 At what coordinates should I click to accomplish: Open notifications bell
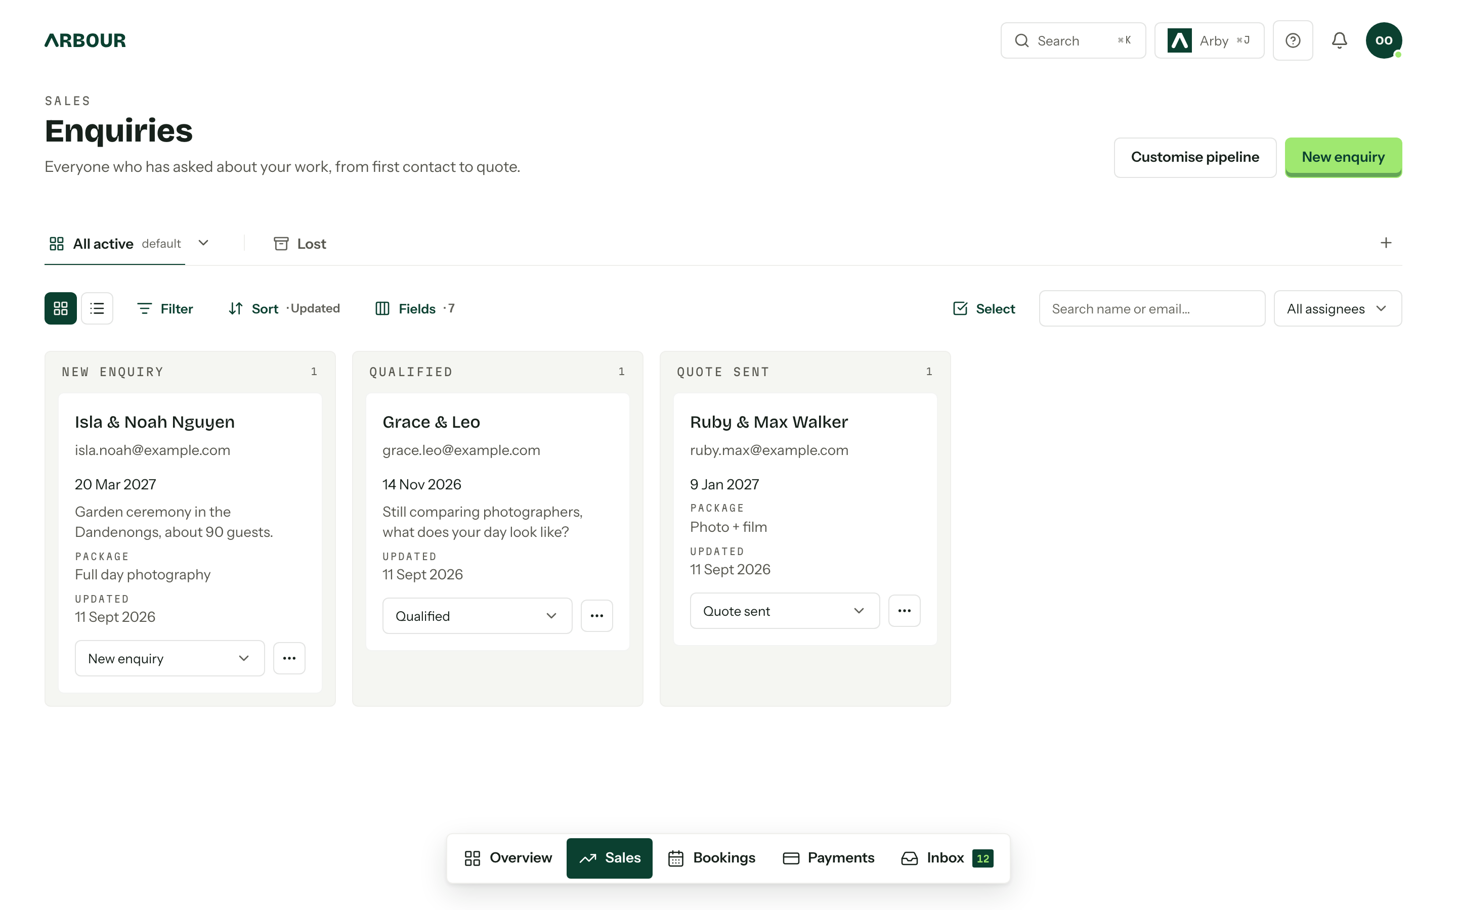coord(1339,40)
